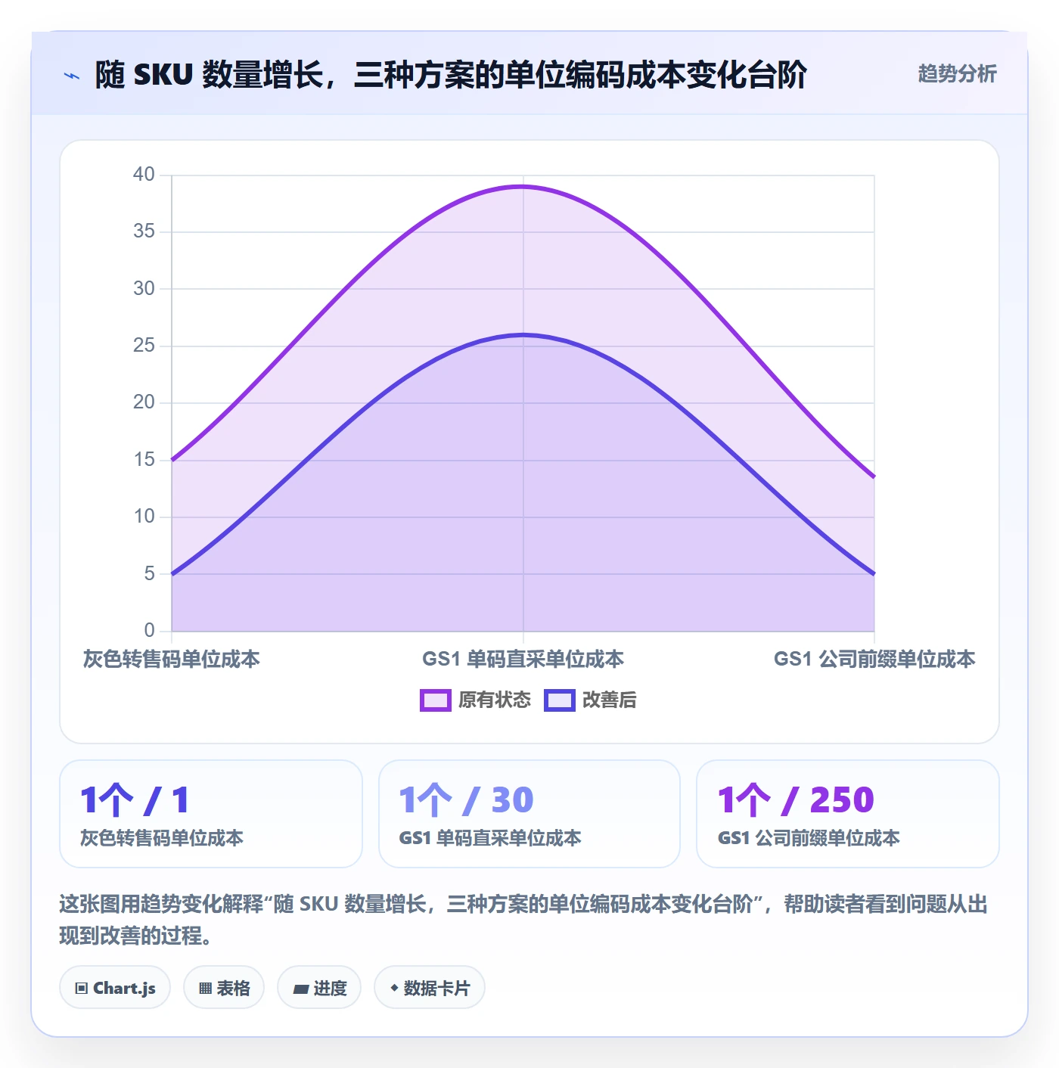Screen dimensions: 1059x1068
Task: Click the description paragraph starting 这张图用趋势变化
Action: point(523,920)
